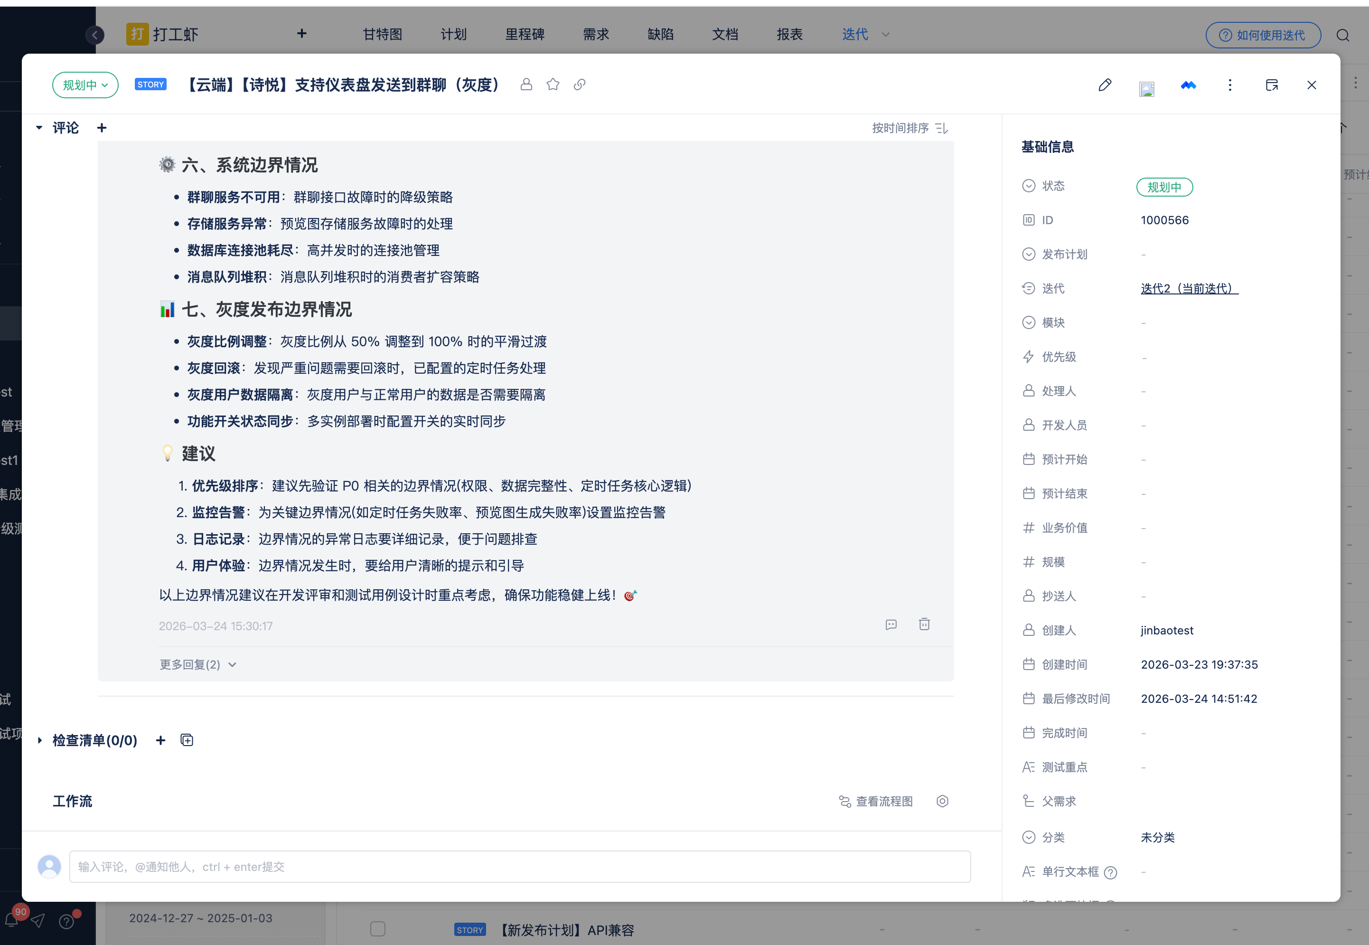Delete the comment with trash icon
Screen dimensions: 1369x945
(924, 624)
